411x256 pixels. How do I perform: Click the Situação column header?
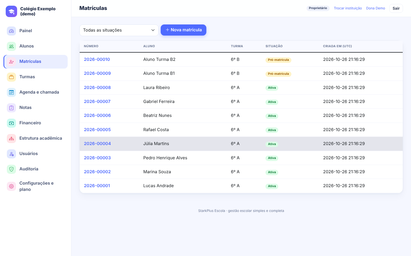274,46
